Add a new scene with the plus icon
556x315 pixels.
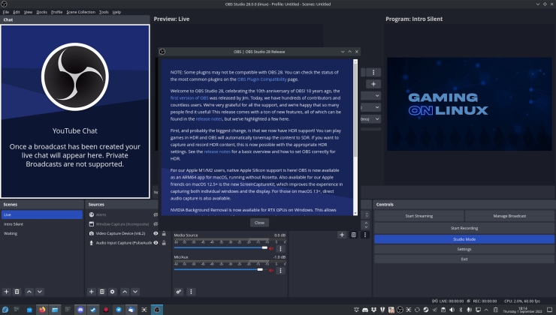point(6,292)
